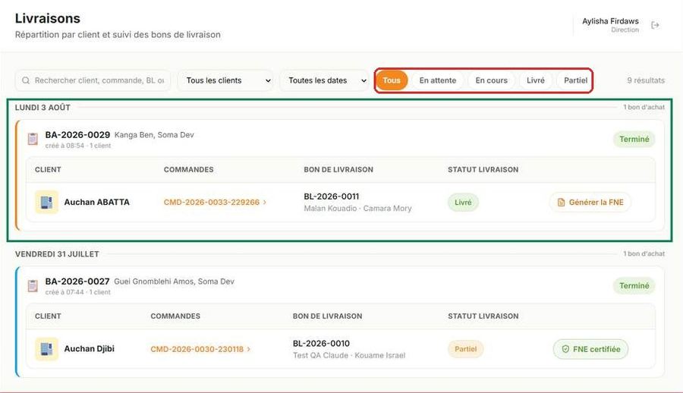Open order CMD-2026-0033-229266
Viewport: 683px width, 393px height.
tap(215, 202)
